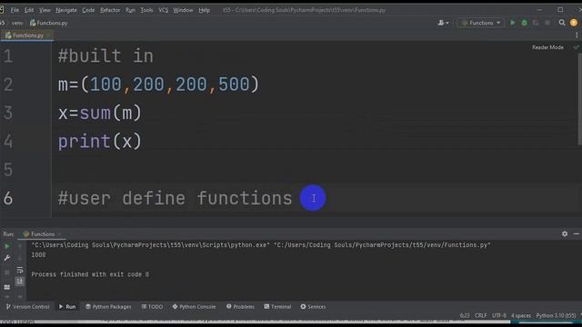Click the Functions.py breadcrumb in navigation bar
Viewport: 582px width, 327px height.
pyautogui.click(x=48, y=23)
